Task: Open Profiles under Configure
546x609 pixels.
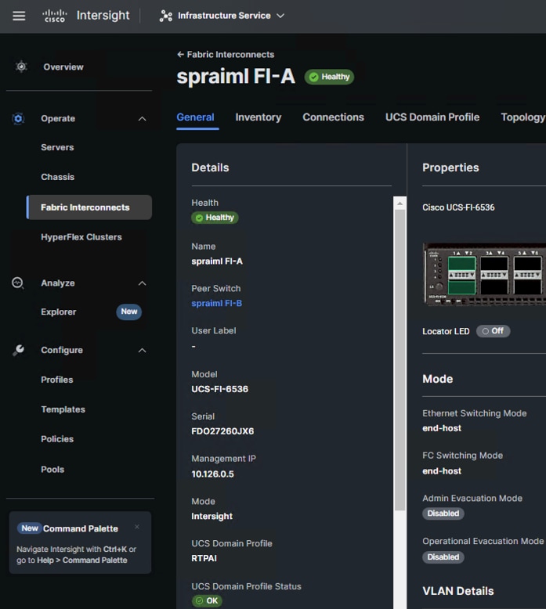Action: click(x=56, y=380)
